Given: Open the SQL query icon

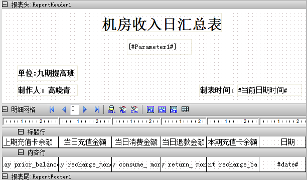Looking at the screenshot, I should coord(111,109).
